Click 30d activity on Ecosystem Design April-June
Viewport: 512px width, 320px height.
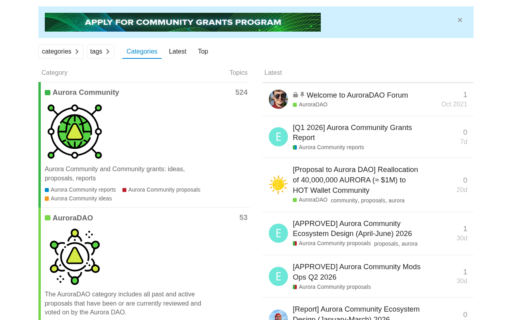pos(462,238)
